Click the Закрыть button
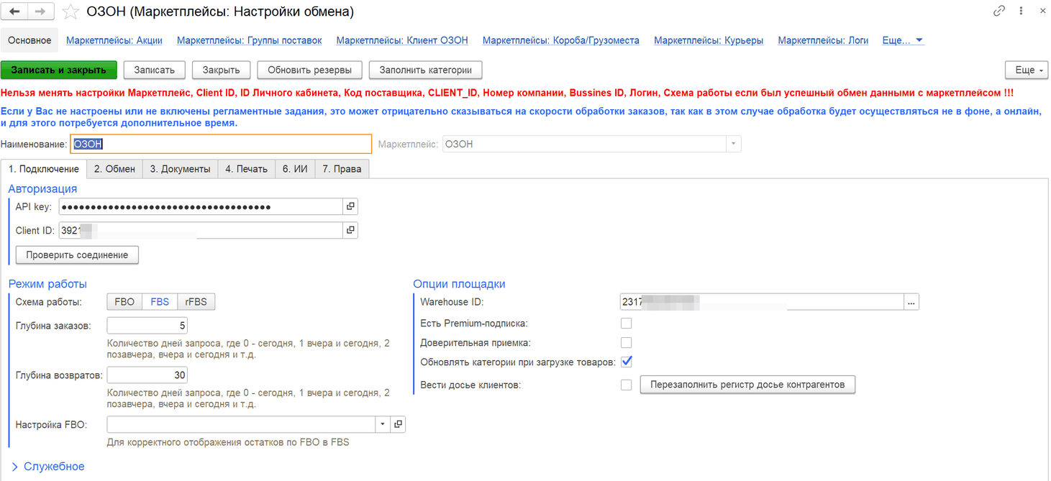Screen dimensions: 1051x481 coord(221,70)
